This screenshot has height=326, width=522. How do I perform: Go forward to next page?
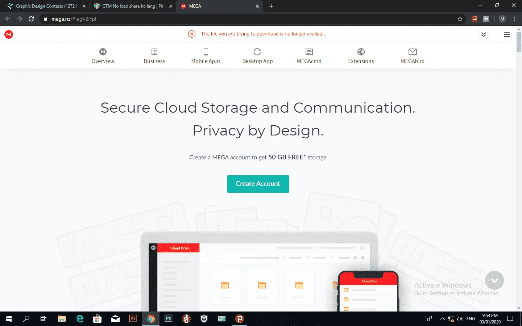click(x=20, y=19)
